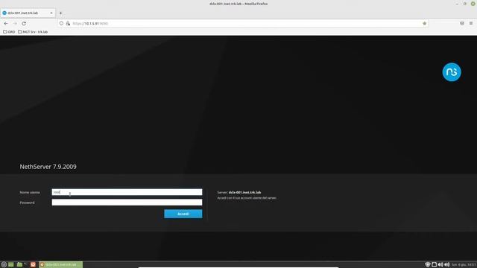The height and width of the screenshot is (268, 477).
Task: Open the Pocket save icon
Action: tap(462, 23)
